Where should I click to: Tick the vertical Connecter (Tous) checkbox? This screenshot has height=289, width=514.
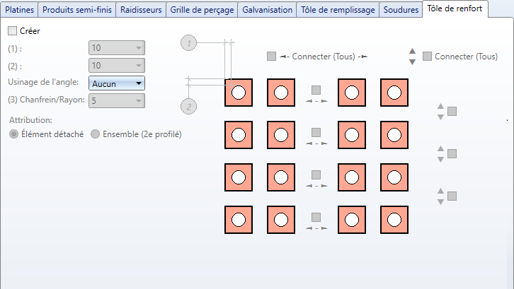[x=427, y=57]
